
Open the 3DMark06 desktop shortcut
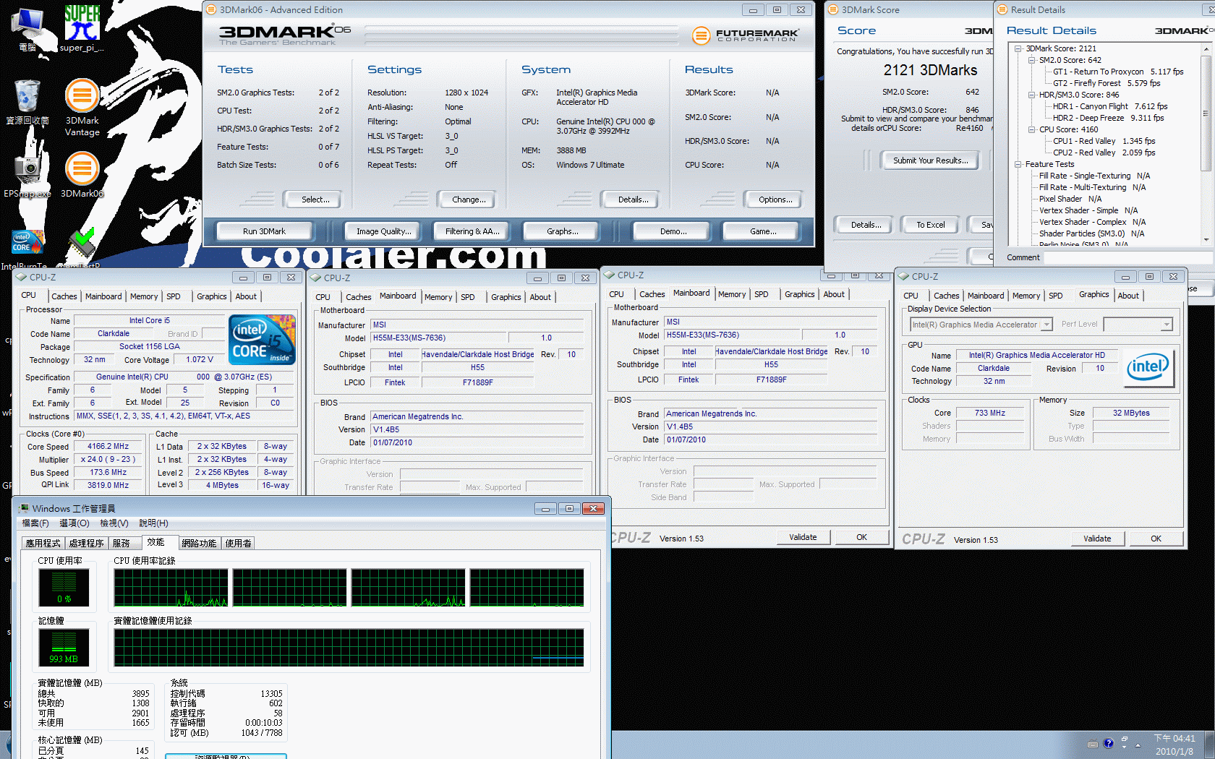82,174
